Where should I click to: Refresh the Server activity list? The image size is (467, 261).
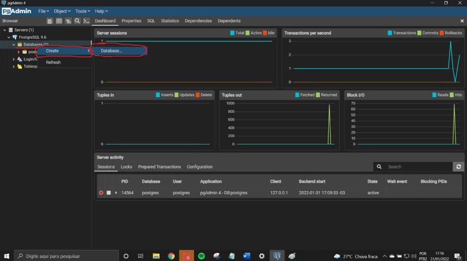click(459, 167)
